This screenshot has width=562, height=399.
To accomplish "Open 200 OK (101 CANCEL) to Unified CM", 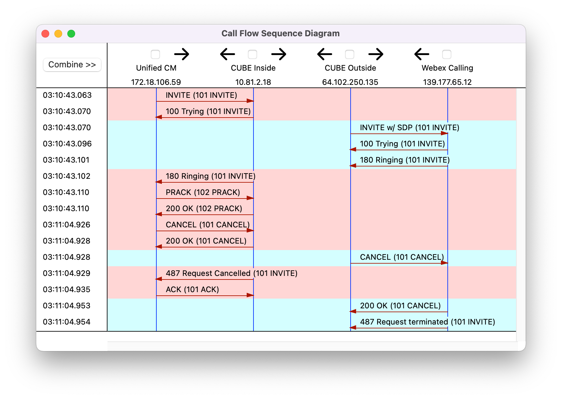I will coord(206,241).
